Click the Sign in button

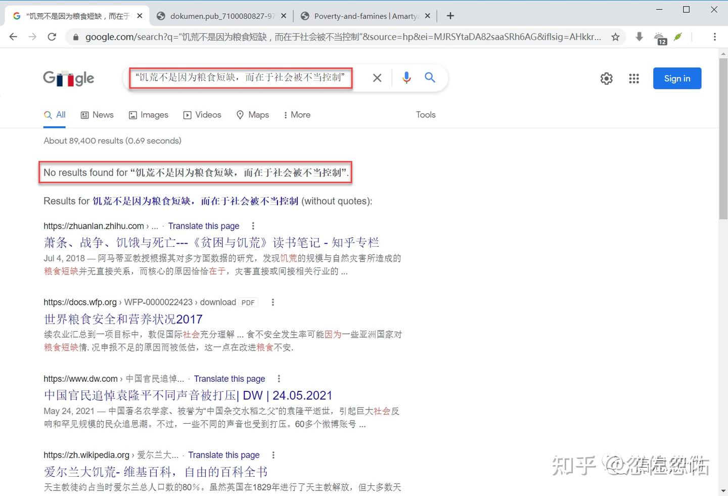677,78
